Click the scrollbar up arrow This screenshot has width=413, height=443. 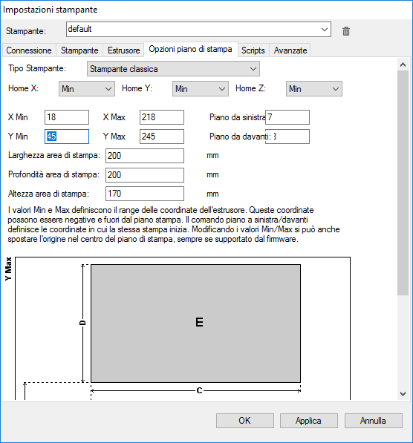(403, 65)
